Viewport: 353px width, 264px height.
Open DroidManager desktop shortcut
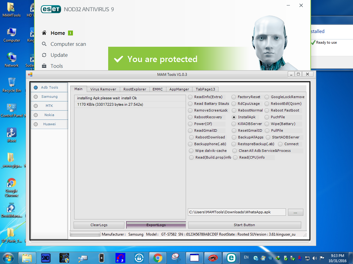click(11, 210)
